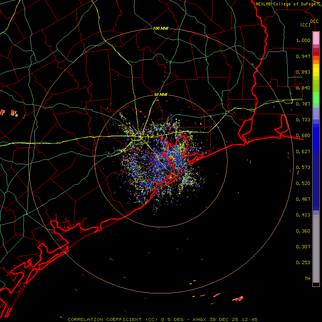Click the NEXLAB-College of DuPage label
Screen dimensions: 322x322
[x=286, y=4]
